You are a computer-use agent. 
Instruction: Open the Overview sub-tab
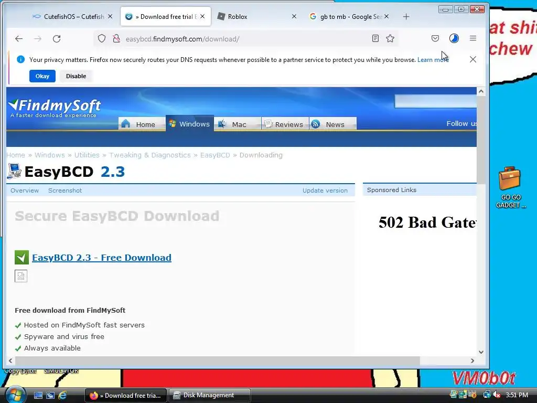pyautogui.click(x=25, y=190)
